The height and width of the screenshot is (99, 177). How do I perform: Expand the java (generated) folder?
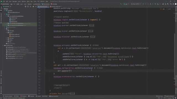pos(5,27)
